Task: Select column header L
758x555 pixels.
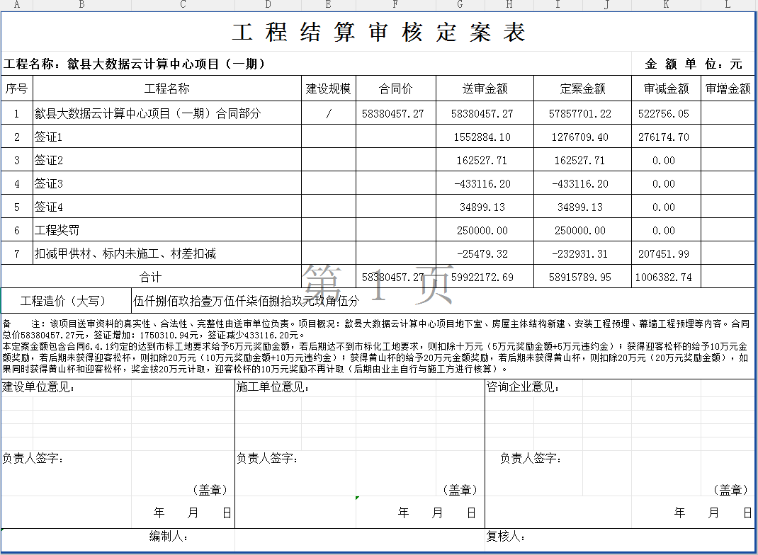Action: point(728,5)
